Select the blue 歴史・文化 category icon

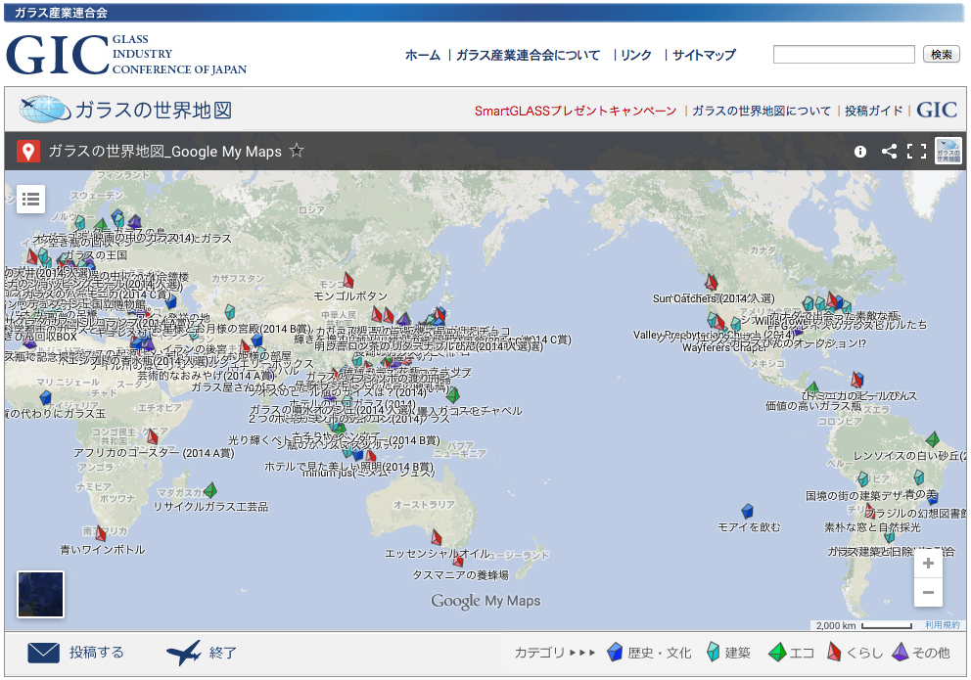(x=615, y=653)
